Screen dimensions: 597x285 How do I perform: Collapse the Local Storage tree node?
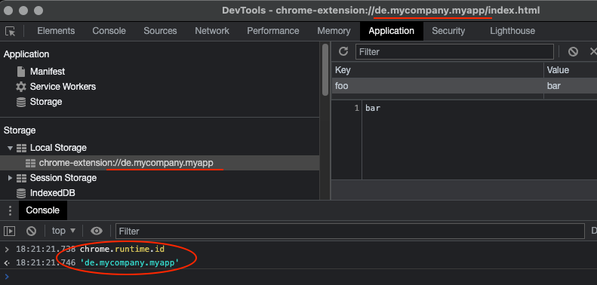pyautogui.click(x=11, y=148)
